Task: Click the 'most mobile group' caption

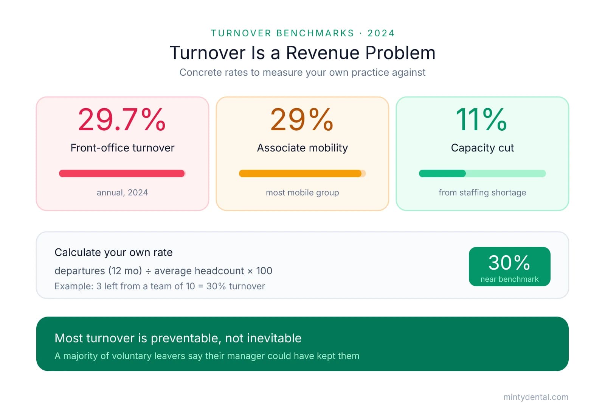Action: (x=302, y=192)
